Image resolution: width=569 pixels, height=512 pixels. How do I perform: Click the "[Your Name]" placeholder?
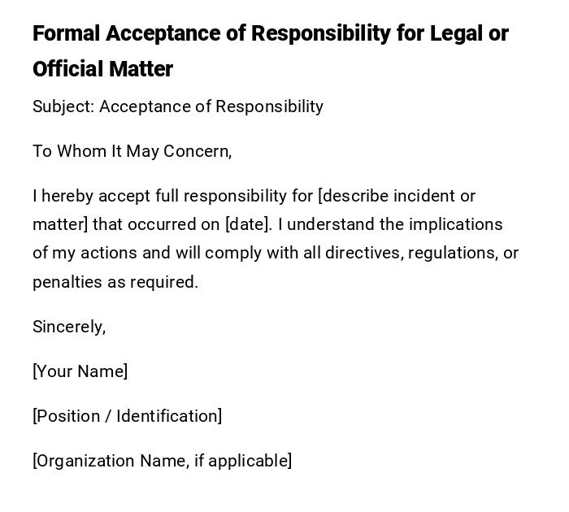tap(80, 371)
